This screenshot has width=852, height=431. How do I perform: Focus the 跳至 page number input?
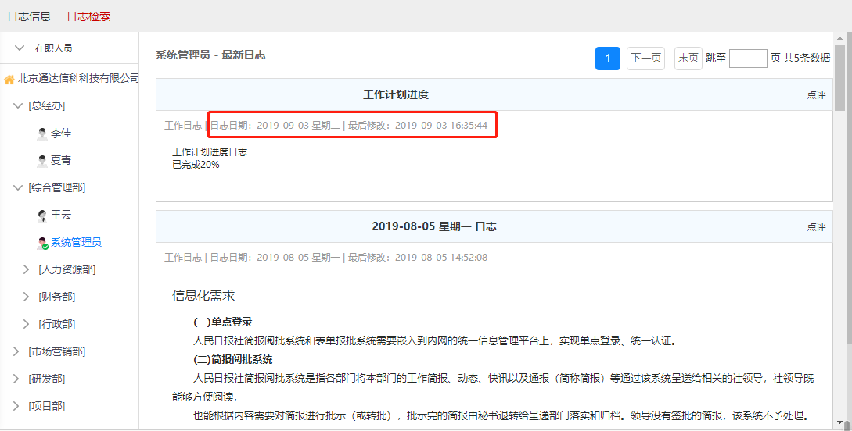[x=747, y=59]
